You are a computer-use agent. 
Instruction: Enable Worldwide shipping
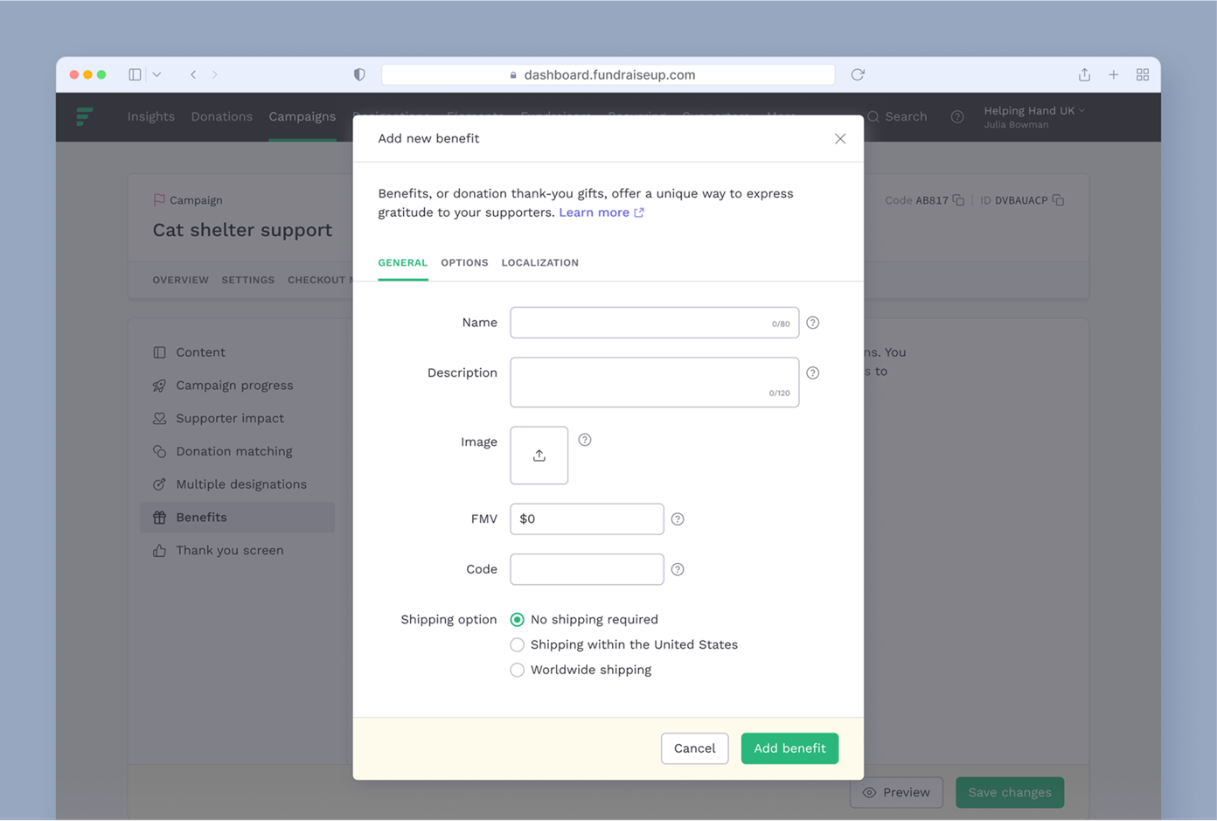pyautogui.click(x=517, y=670)
